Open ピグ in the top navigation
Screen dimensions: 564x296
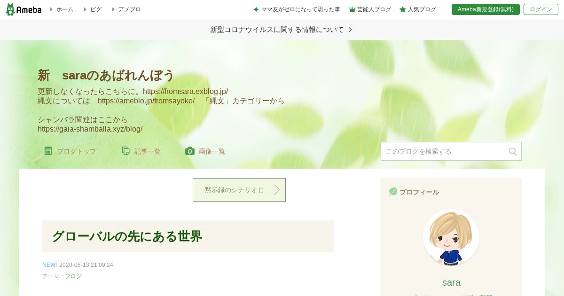[96, 9]
